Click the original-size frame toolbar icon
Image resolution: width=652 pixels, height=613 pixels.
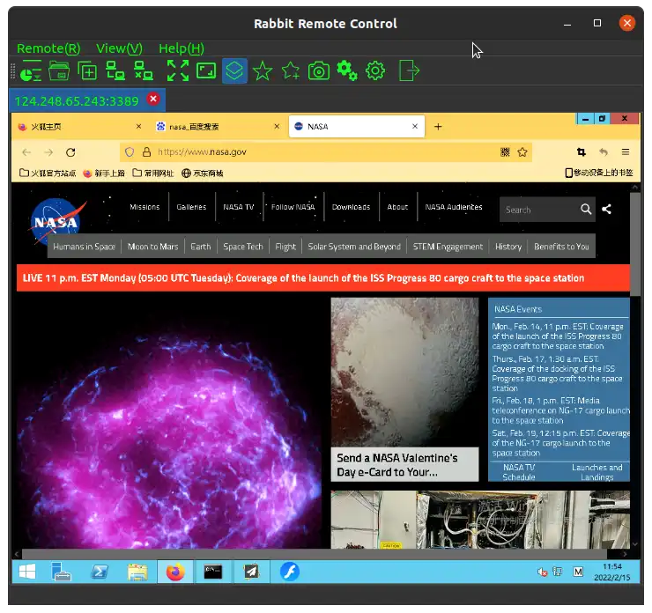[x=206, y=70]
